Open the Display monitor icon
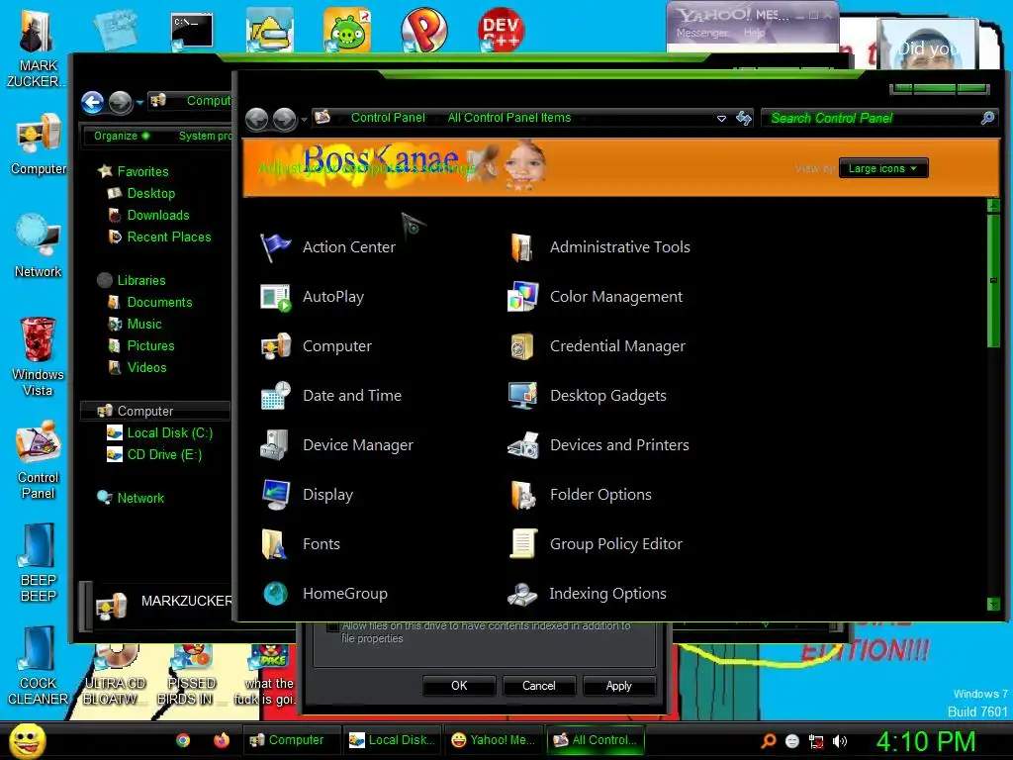The height and width of the screenshot is (760, 1013). (x=275, y=495)
